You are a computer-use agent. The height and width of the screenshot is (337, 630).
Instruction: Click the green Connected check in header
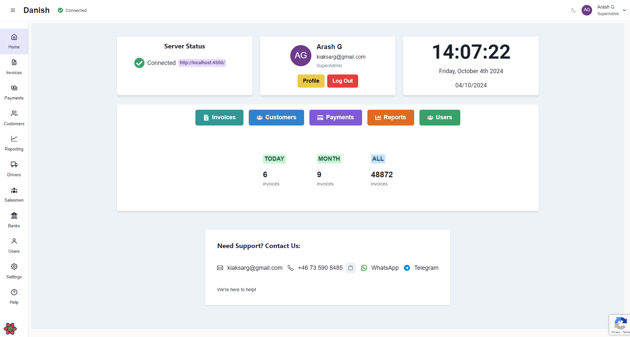[60, 10]
